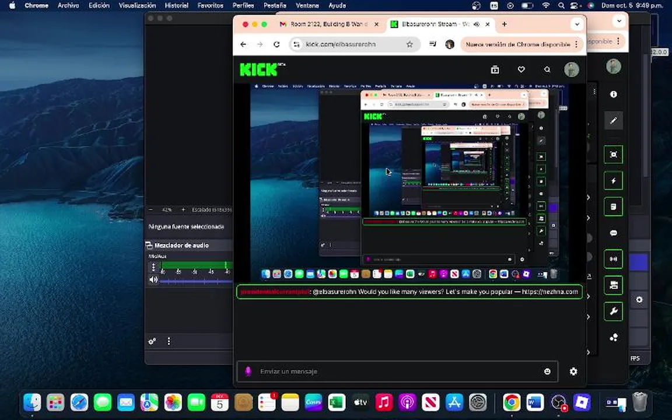This screenshot has width=672, height=420.
Task: Open the Archivo menu
Action: 68,6
